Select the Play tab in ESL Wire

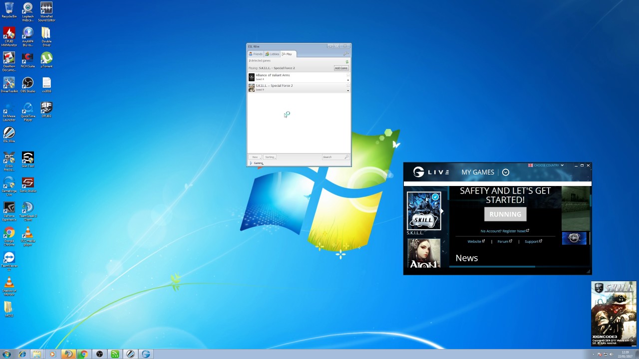[289, 54]
